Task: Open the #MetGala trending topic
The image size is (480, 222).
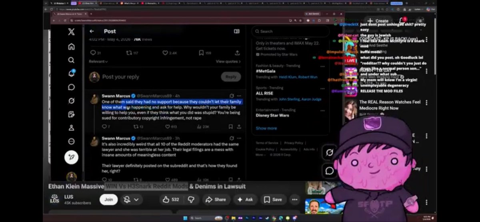Action: pyautogui.click(x=265, y=71)
